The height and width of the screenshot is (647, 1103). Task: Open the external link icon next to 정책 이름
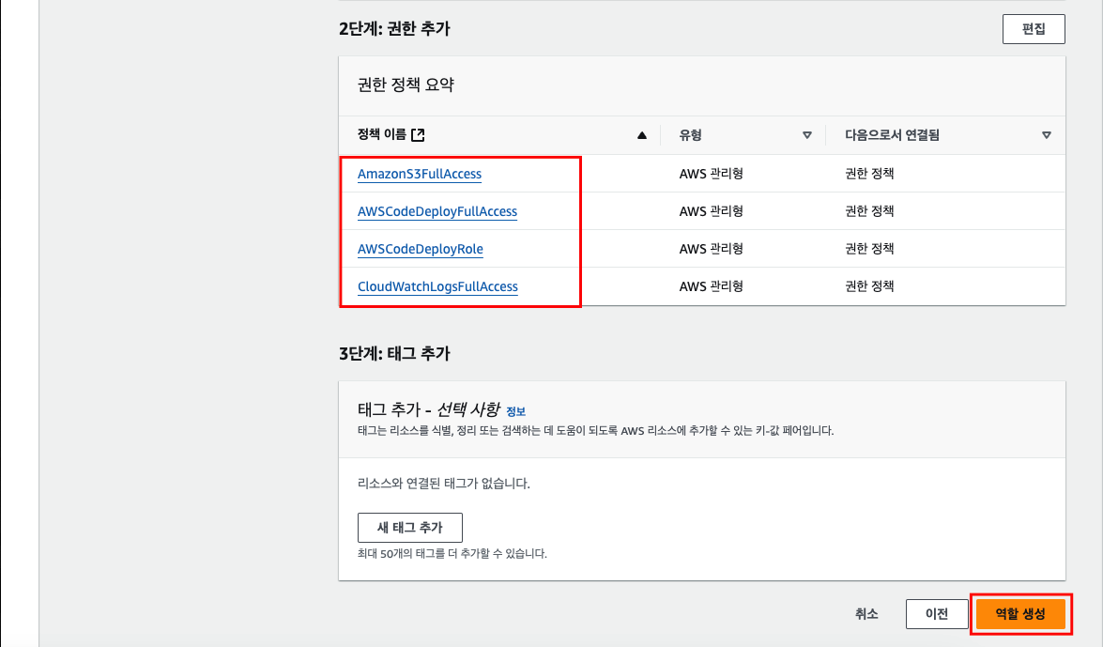tap(418, 134)
